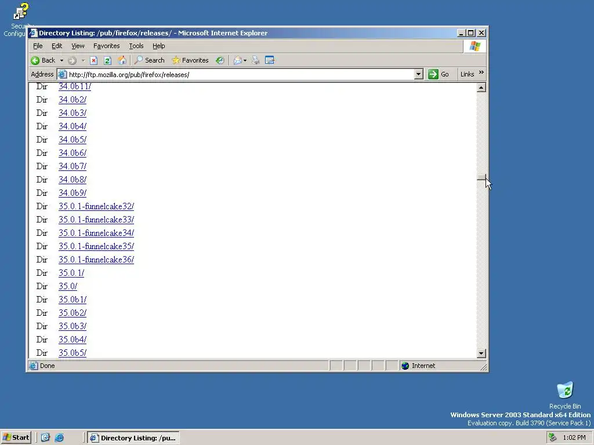Open the 35.0/ directory link

[x=68, y=286]
